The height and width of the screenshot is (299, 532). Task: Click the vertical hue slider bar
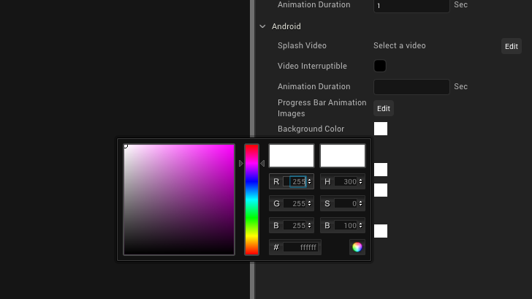coord(251,200)
